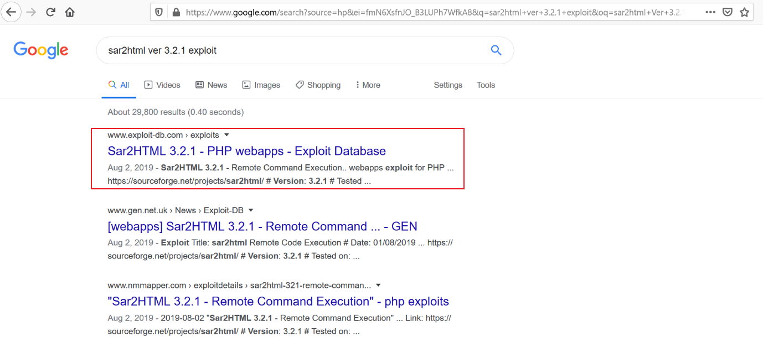This screenshot has width=763, height=347.
Task: Click in the Google search query box
Action: coord(288,50)
